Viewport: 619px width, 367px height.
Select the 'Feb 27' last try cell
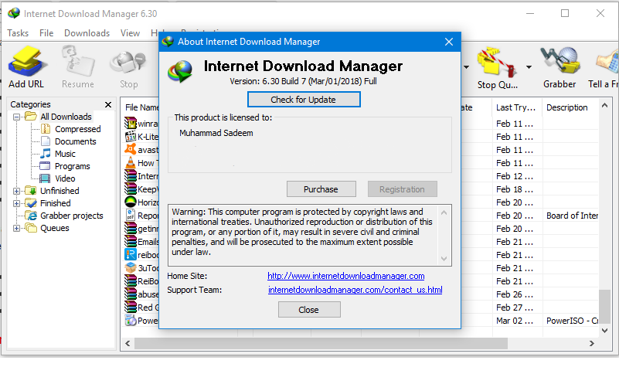[x=515, y=307]
